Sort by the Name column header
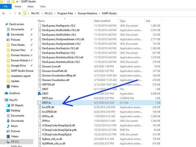The image size is (196, 147). coord(41,21)
